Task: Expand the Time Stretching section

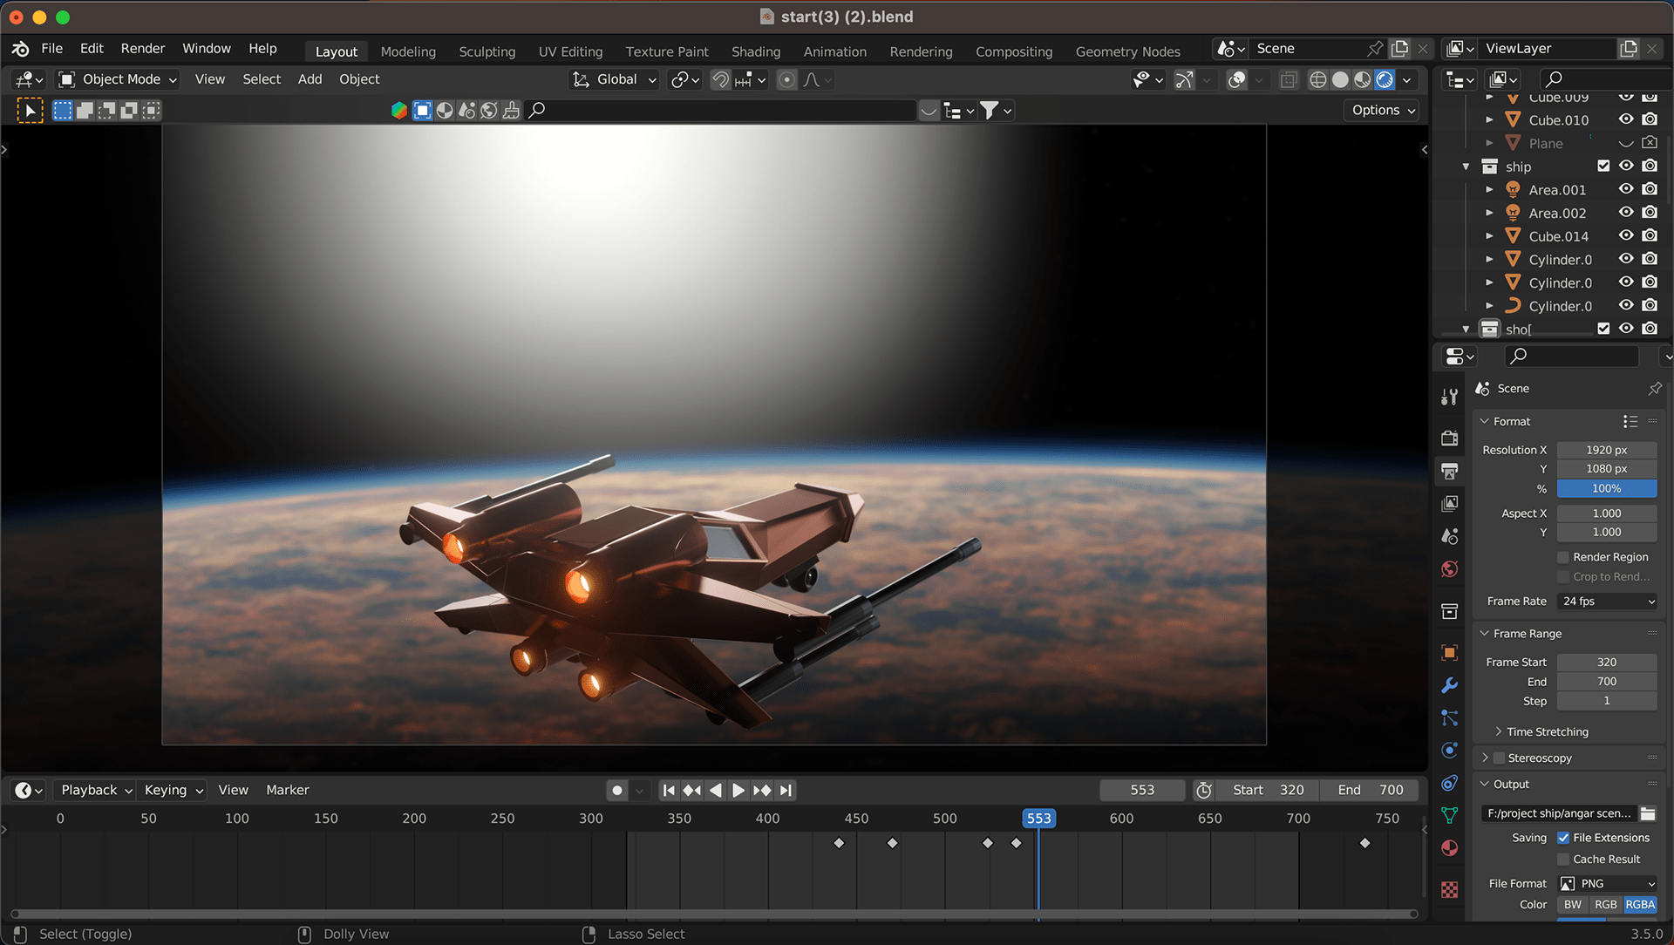Action: click(x=1547, y=732)
